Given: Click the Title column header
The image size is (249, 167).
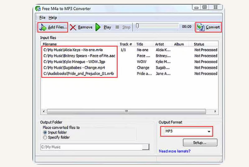Looking at the screenshot, I should tap(143, 44).
